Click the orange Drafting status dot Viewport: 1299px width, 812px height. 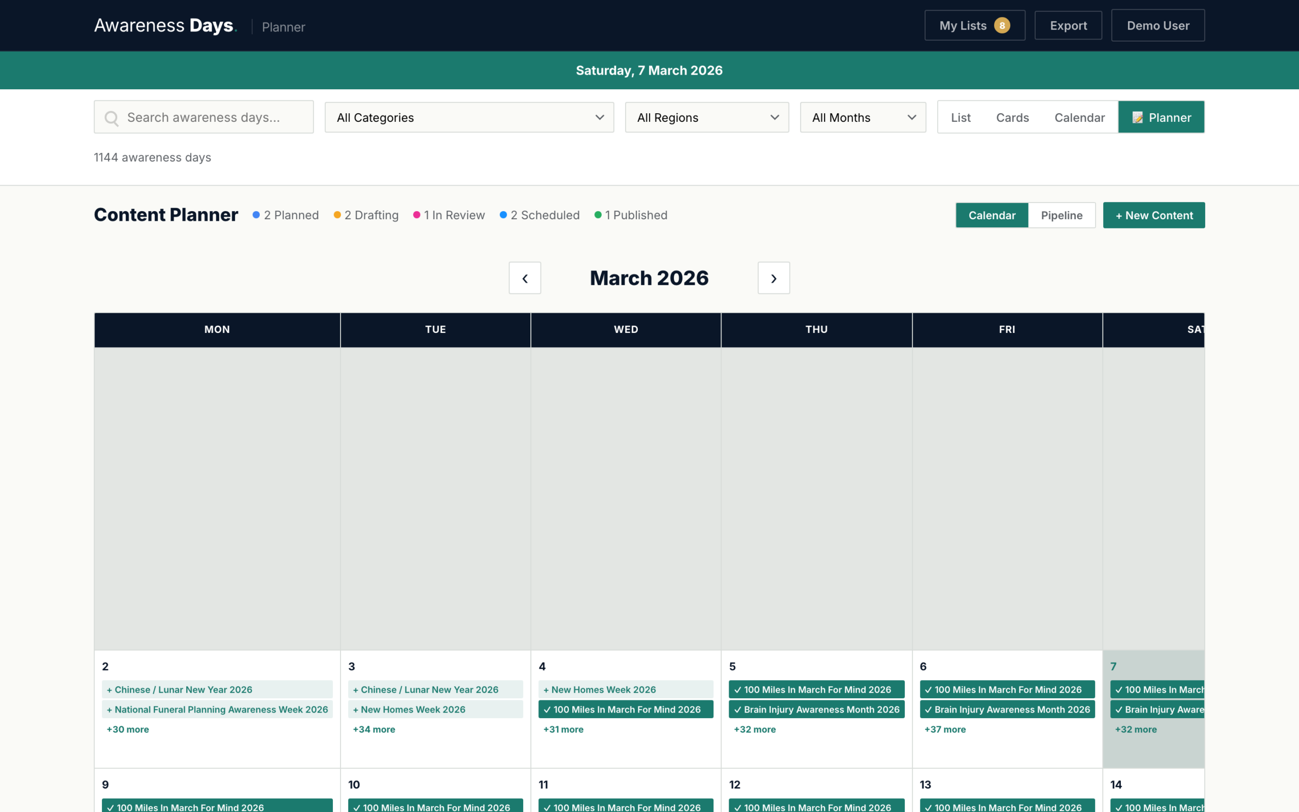(337, 215)
